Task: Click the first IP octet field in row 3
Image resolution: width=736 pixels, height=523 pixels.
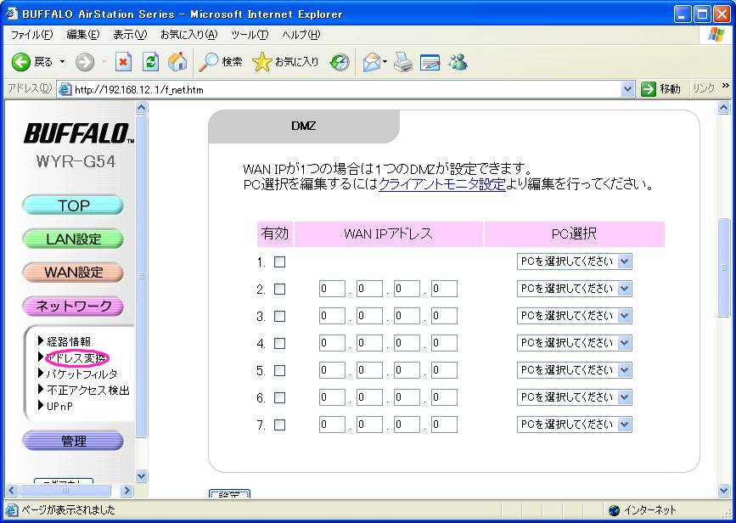Action: pyautogui.click(x=332, y=316)
